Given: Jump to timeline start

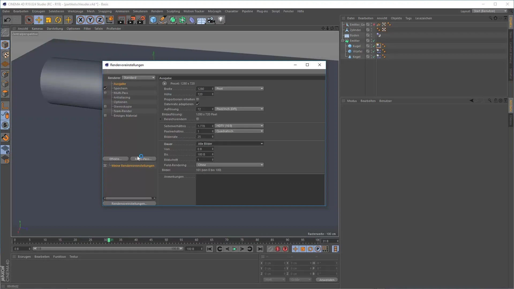Looking at the screenshot, I should pos(210,249).
